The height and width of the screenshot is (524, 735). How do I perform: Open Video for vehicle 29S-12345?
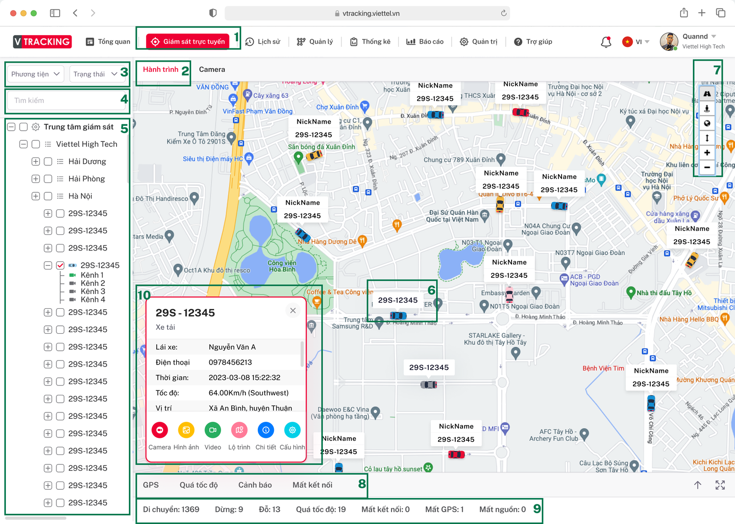[x=213, y=430]
